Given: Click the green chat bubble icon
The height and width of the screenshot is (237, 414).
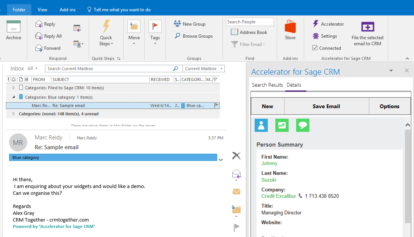Looking at the screenshot, I should pyautogui.click(x=303, y=125).
